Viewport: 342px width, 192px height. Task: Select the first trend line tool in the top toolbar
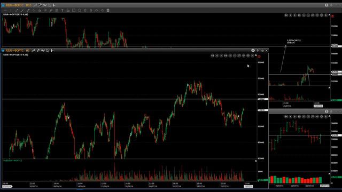click(17, 11)
